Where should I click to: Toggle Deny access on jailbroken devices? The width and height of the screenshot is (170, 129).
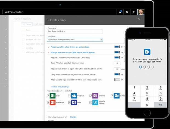[x=117, y=74]
